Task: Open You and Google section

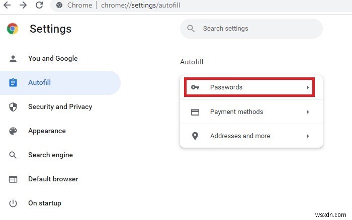Action: (53, 59)
